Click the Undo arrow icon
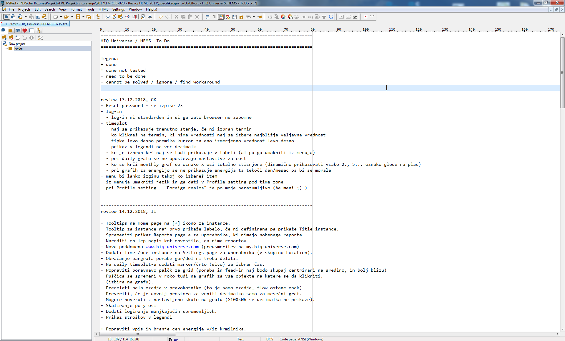This screenshot has width=565, height=341. pos(161,17)
